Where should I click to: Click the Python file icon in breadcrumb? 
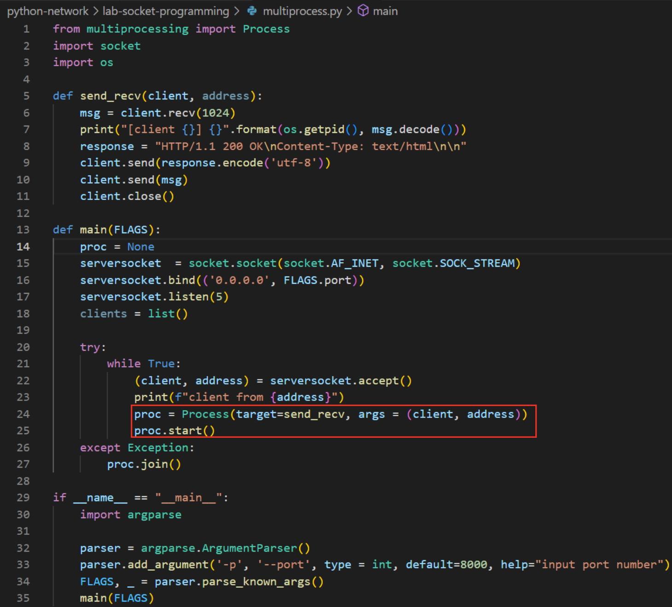click(x=252, y=11)
